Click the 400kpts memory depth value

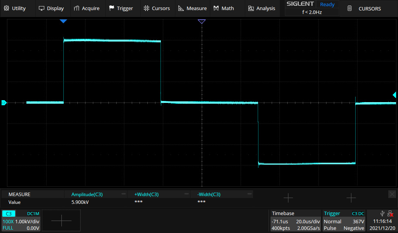coord(281,228)
